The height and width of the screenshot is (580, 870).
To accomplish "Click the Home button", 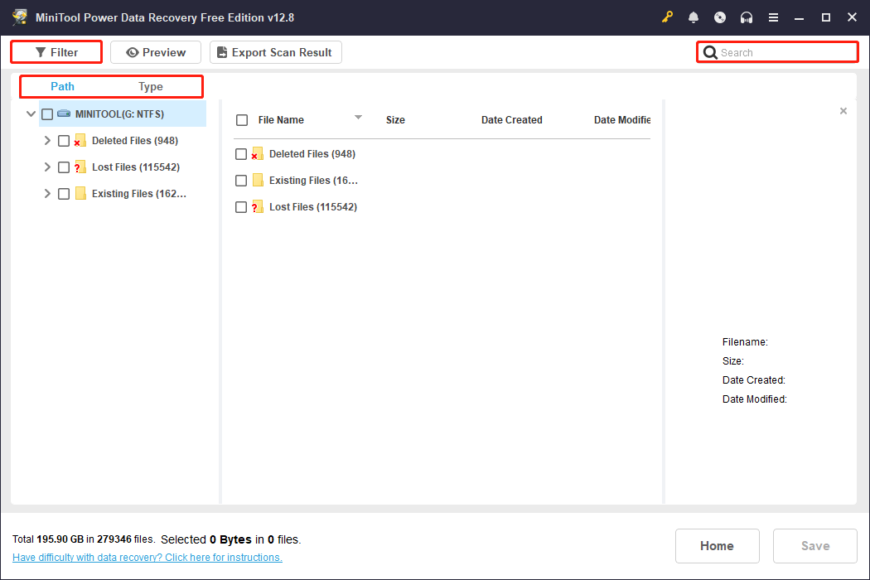I will click(717, 545).
